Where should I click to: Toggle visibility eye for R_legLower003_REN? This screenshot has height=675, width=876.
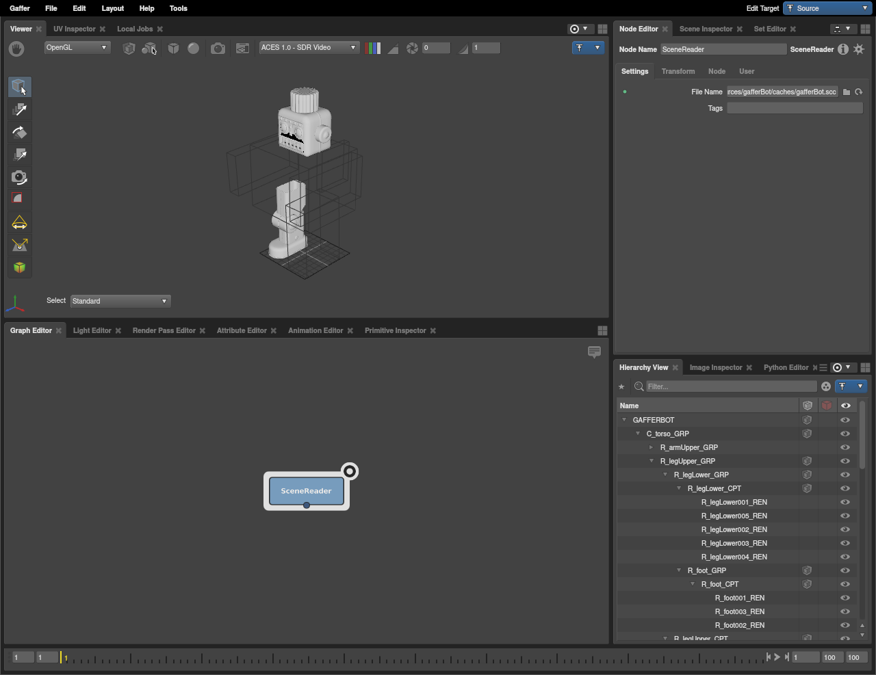click(845, 543)
